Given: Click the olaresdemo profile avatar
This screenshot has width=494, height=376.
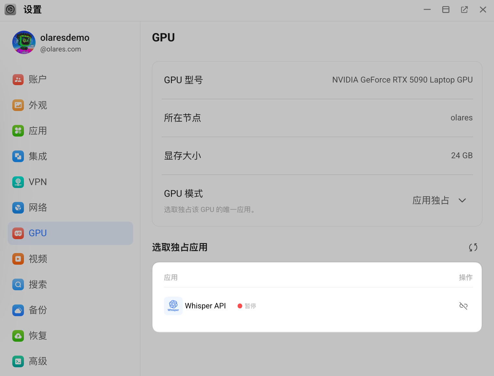Looking at the screenshot, I should 24,42.
